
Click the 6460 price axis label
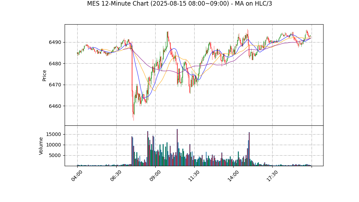coord(55,106)
